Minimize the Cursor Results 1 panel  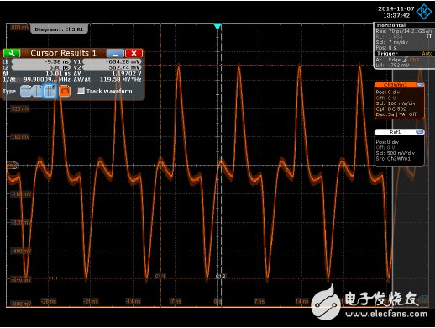115,53
